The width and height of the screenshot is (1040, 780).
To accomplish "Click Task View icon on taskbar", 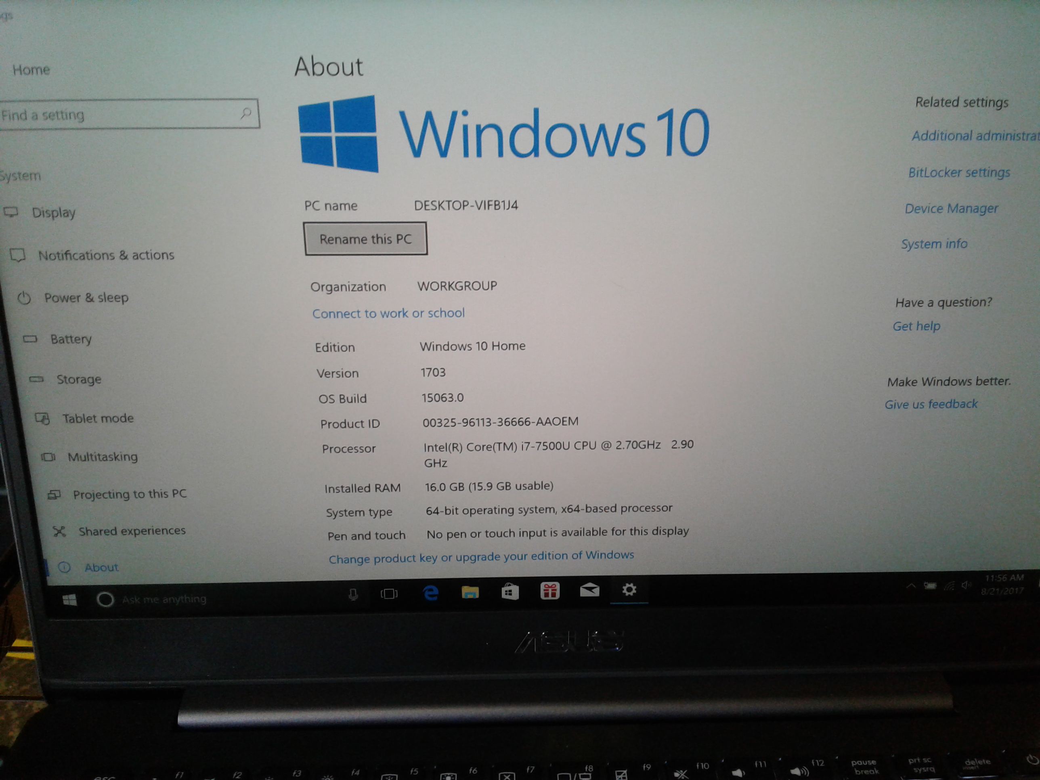I will coord(389,594).
